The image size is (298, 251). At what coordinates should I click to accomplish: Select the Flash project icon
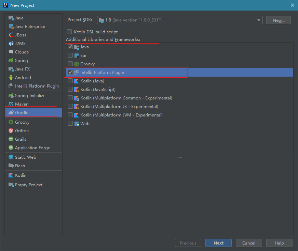point(11,166)
